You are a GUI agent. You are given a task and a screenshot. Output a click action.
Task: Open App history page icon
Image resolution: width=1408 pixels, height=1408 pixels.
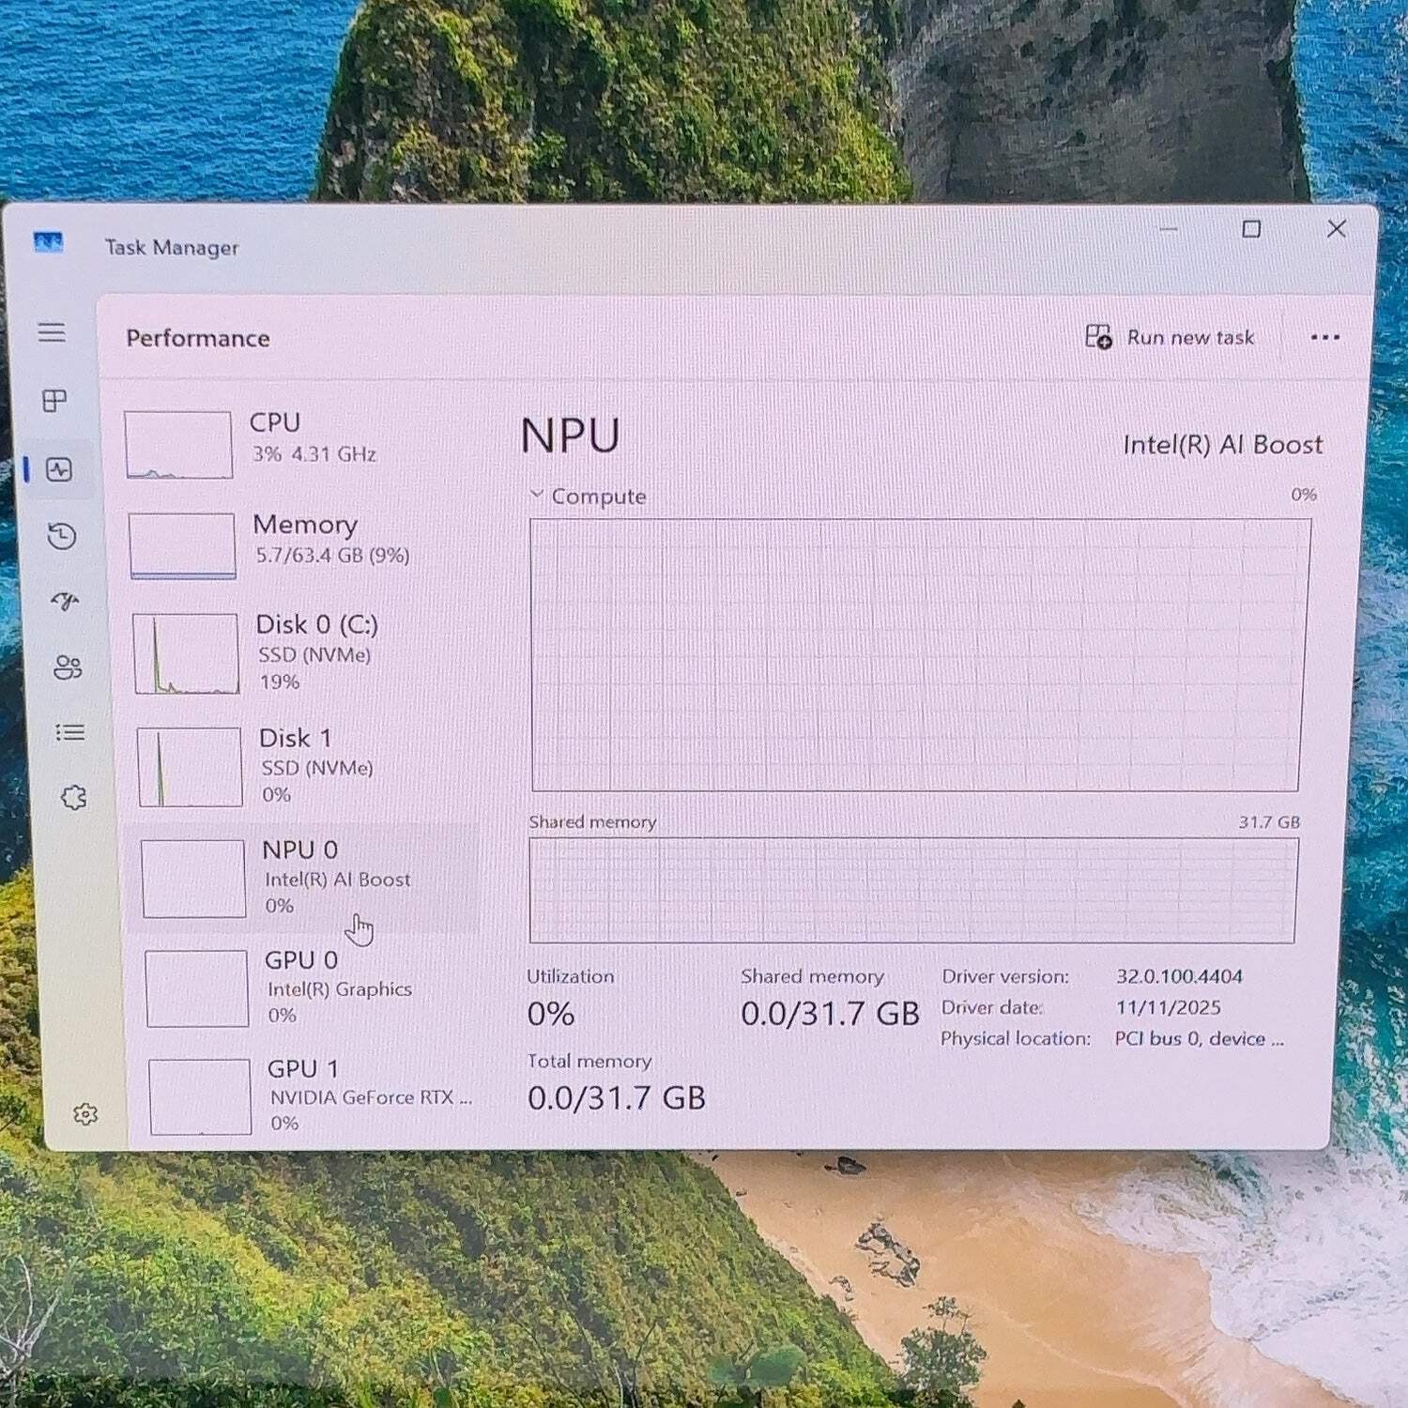pos(62,536)
